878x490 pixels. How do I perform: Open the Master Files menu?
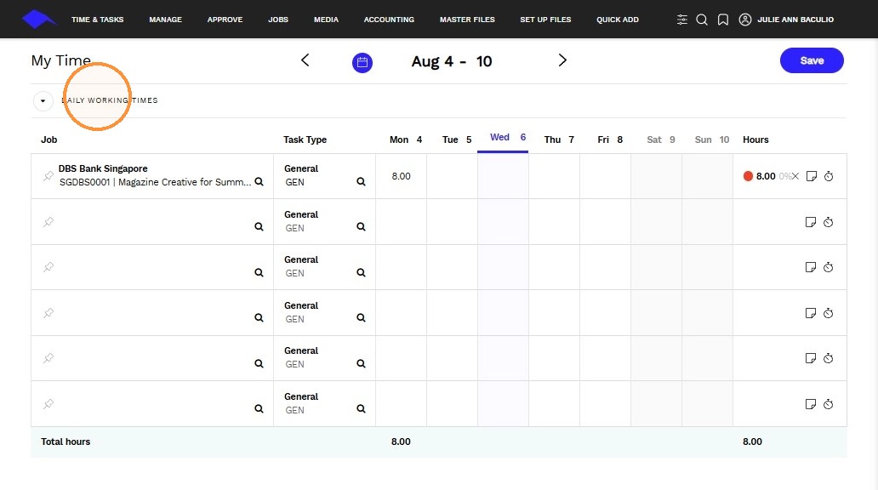[467, 20]
